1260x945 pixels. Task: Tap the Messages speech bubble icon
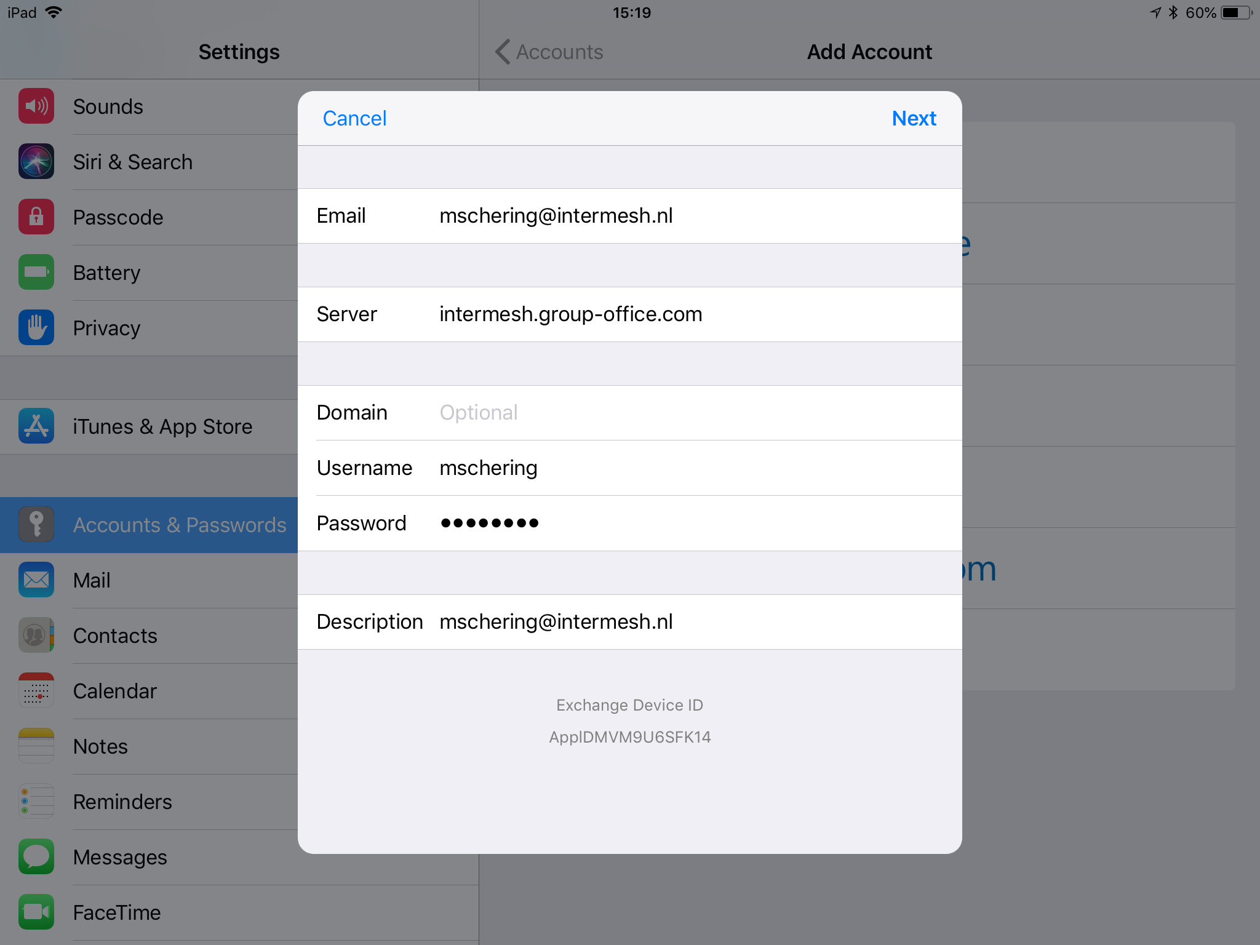pyautogui.click(x=36, y=857)
